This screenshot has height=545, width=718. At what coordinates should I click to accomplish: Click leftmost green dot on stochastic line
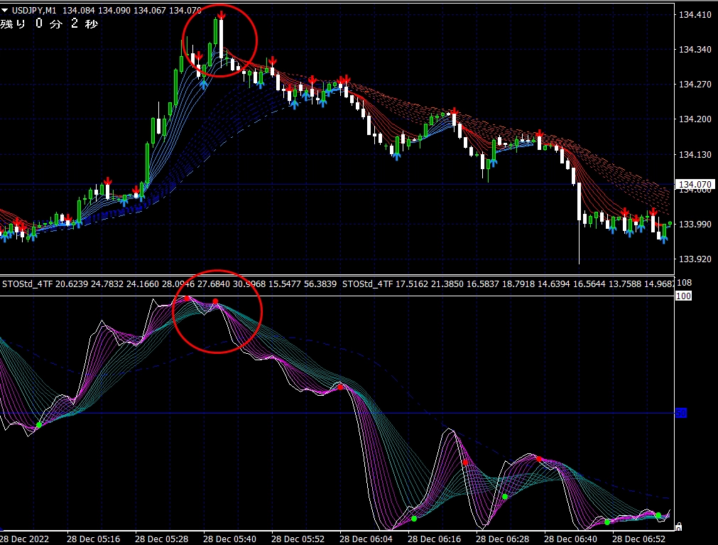[39, 424]
